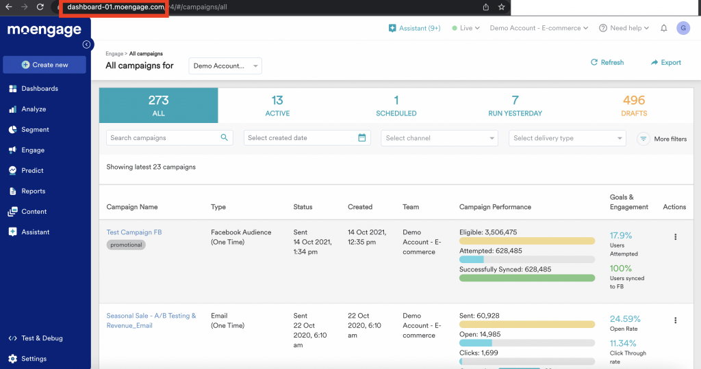This screenshot has width=701, height=369.
Task: Click the More filters icon
Action: [643, 139]
